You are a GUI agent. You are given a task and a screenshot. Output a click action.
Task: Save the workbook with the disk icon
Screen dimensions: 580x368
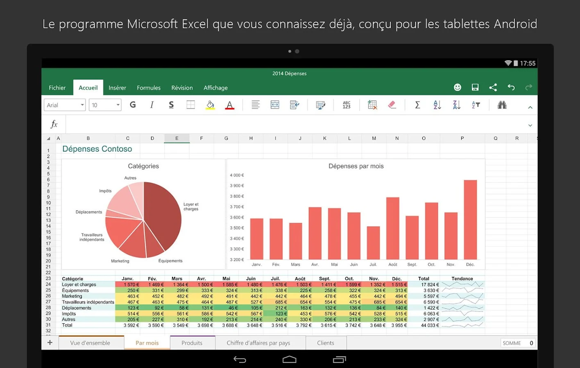[475, 87]
